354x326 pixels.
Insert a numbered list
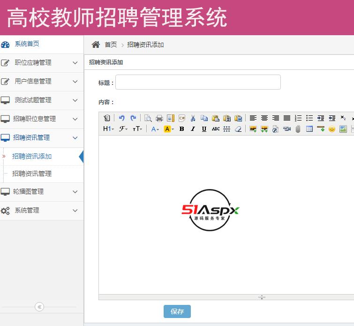(x=298, y=118)
